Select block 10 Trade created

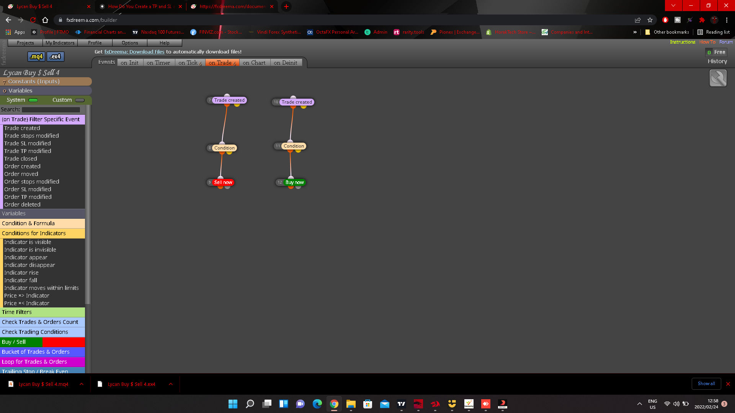tap(296, 102)
